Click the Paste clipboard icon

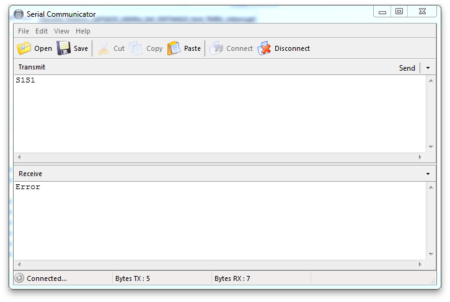(x=174, y=48)
